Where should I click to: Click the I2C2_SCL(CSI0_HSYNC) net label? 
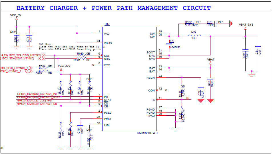pyautogui.click(x=25, y=55)
